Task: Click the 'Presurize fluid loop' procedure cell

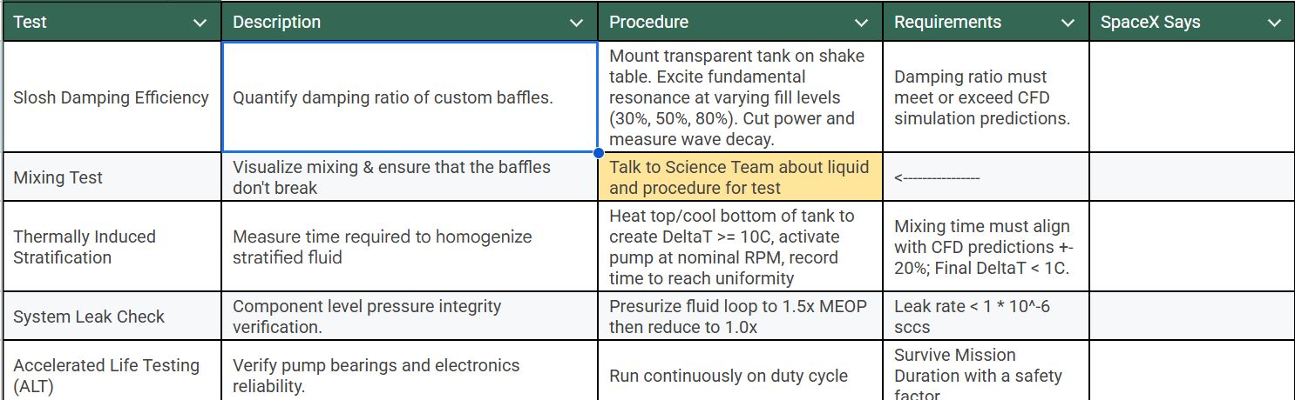Action: pos(739,317)
